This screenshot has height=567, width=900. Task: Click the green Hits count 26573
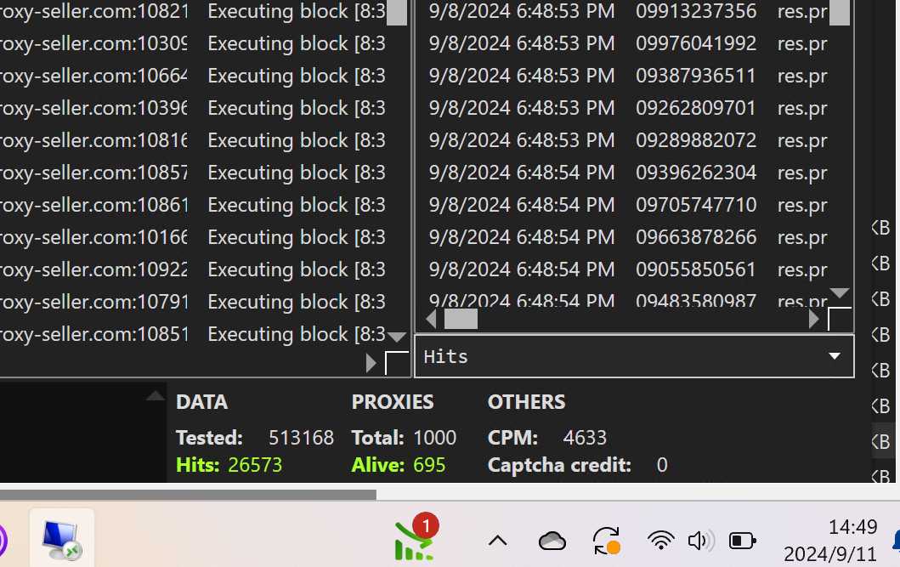[255, 464]
